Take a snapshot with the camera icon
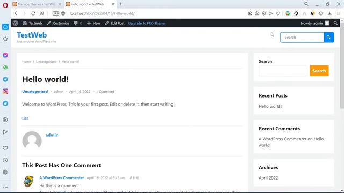Image resolution: width=344 pixels, height=193 pixels. click(257, 13)
